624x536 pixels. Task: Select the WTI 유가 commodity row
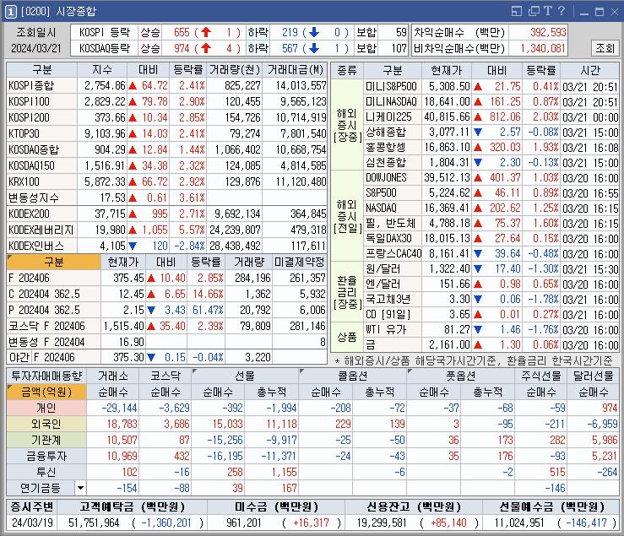point(491,330)
